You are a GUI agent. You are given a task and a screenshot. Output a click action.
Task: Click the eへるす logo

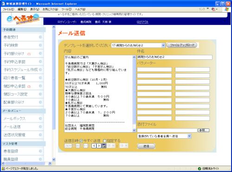23,19
